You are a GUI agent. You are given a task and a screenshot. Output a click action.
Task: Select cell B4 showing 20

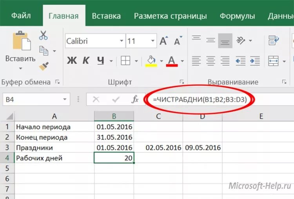pyautogui.click(x=114, y=158)
